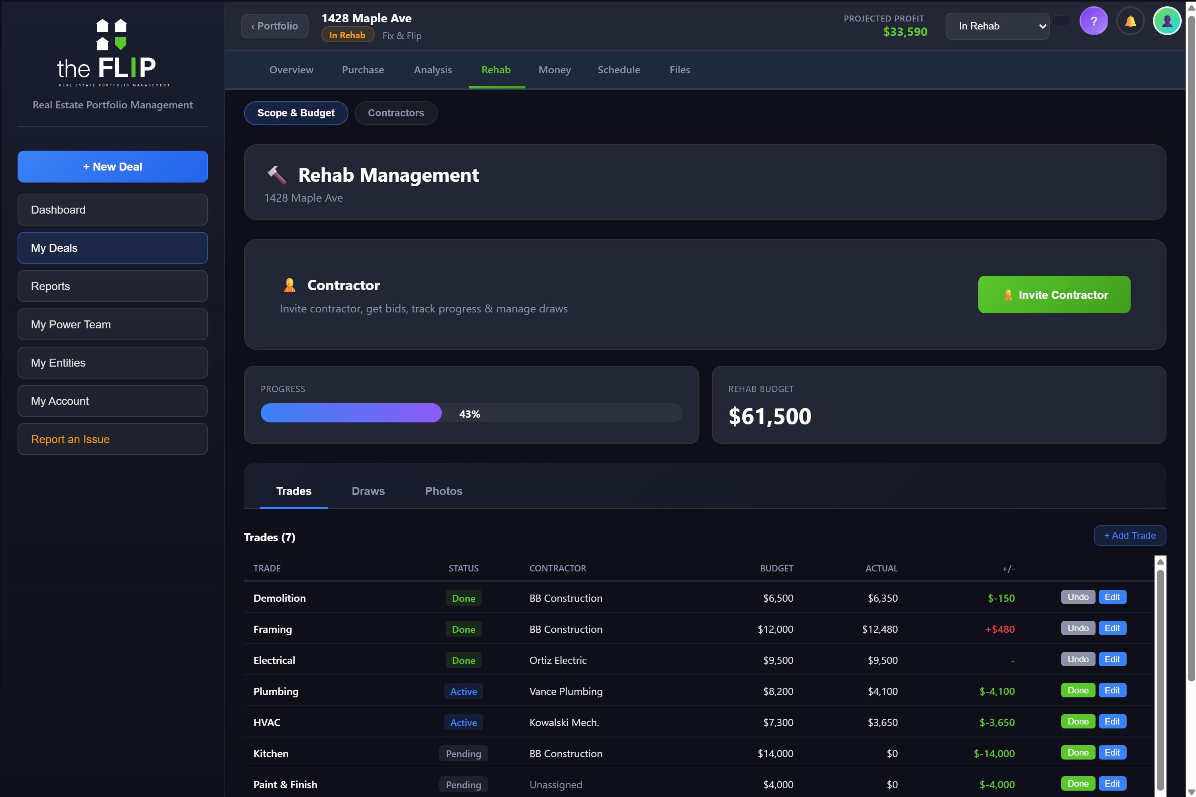Click the In Rehab orange badge
Image resolution: width=1196 pixels, height=797 pixels.
347,35
